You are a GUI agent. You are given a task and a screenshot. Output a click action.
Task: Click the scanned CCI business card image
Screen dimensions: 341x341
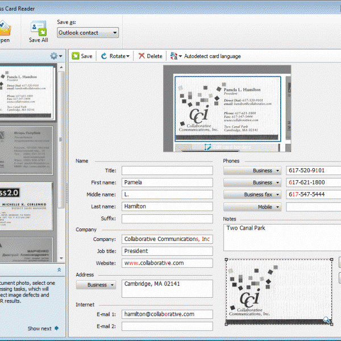[228, 109]
